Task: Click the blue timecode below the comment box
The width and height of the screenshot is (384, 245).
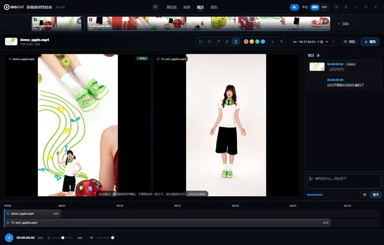Action: pyautogui.click(x=314, y=195)
